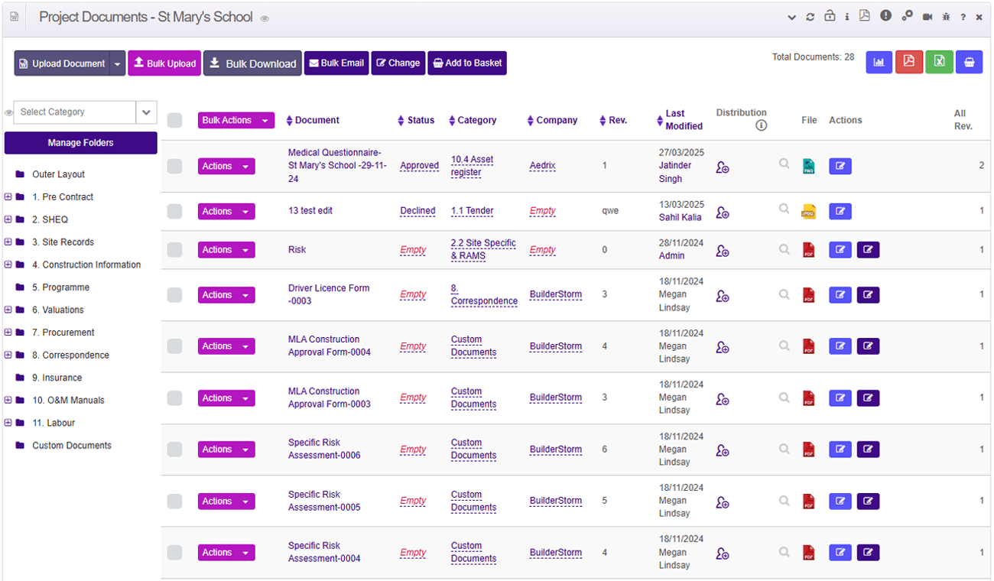Screen dimensions: 994x581
Task: Sort the table by Company column
Action: click(x=556, y=120)
